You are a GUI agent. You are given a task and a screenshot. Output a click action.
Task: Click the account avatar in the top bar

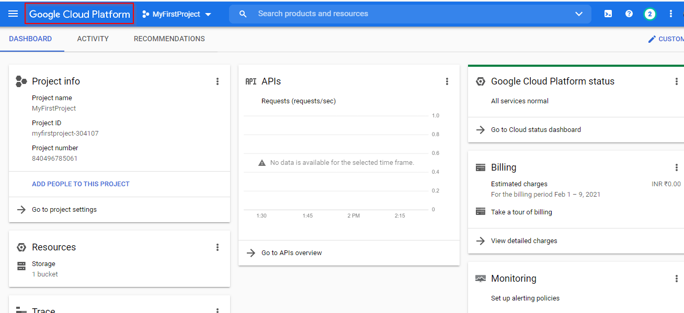649,14
